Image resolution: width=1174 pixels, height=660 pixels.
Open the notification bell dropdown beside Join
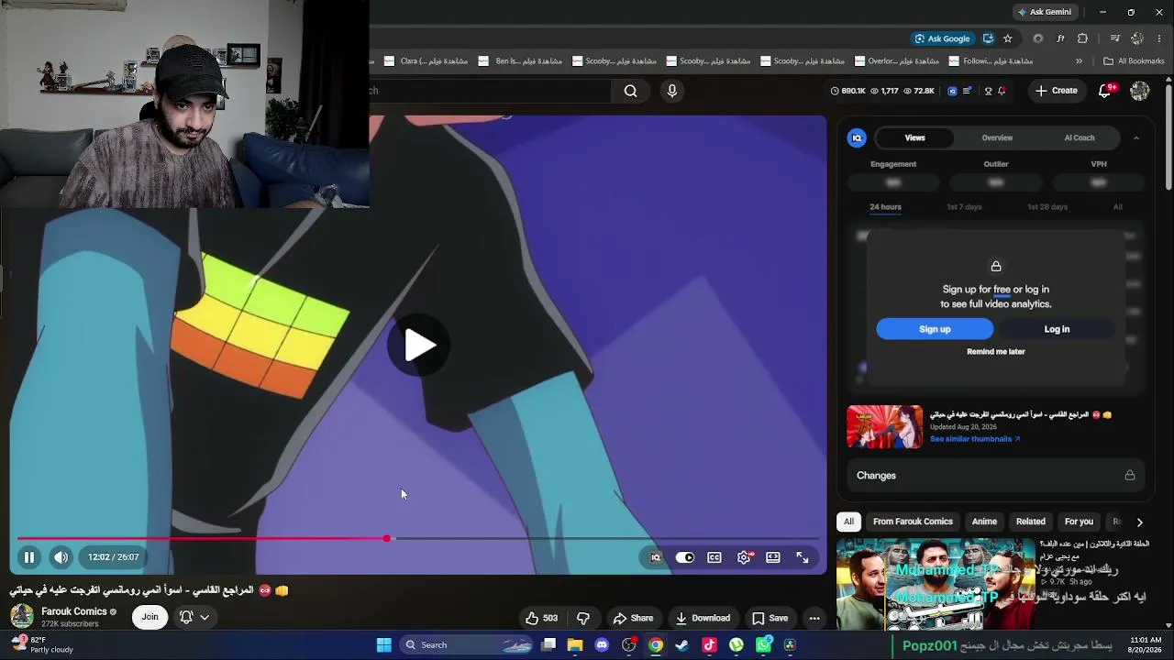(x=194, y=617)
